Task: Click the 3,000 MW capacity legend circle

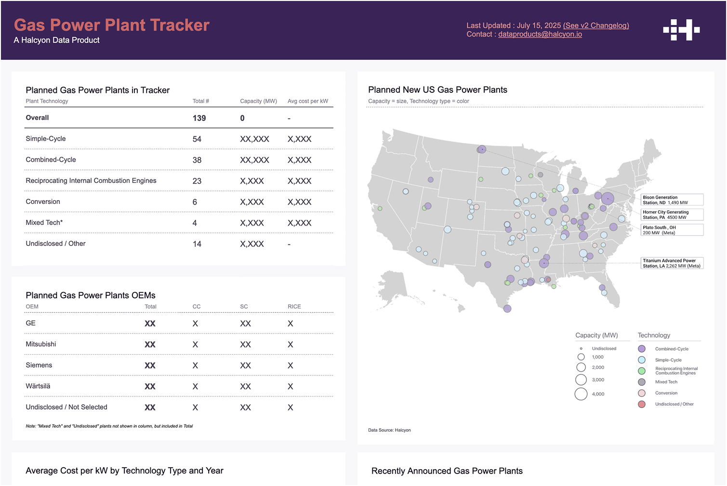Action: tap(581, 380)
